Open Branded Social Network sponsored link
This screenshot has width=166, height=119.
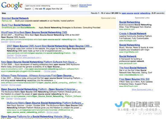coord(15,18)
